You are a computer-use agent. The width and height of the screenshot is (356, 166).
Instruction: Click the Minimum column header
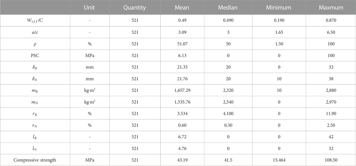[x=279, y=7]
